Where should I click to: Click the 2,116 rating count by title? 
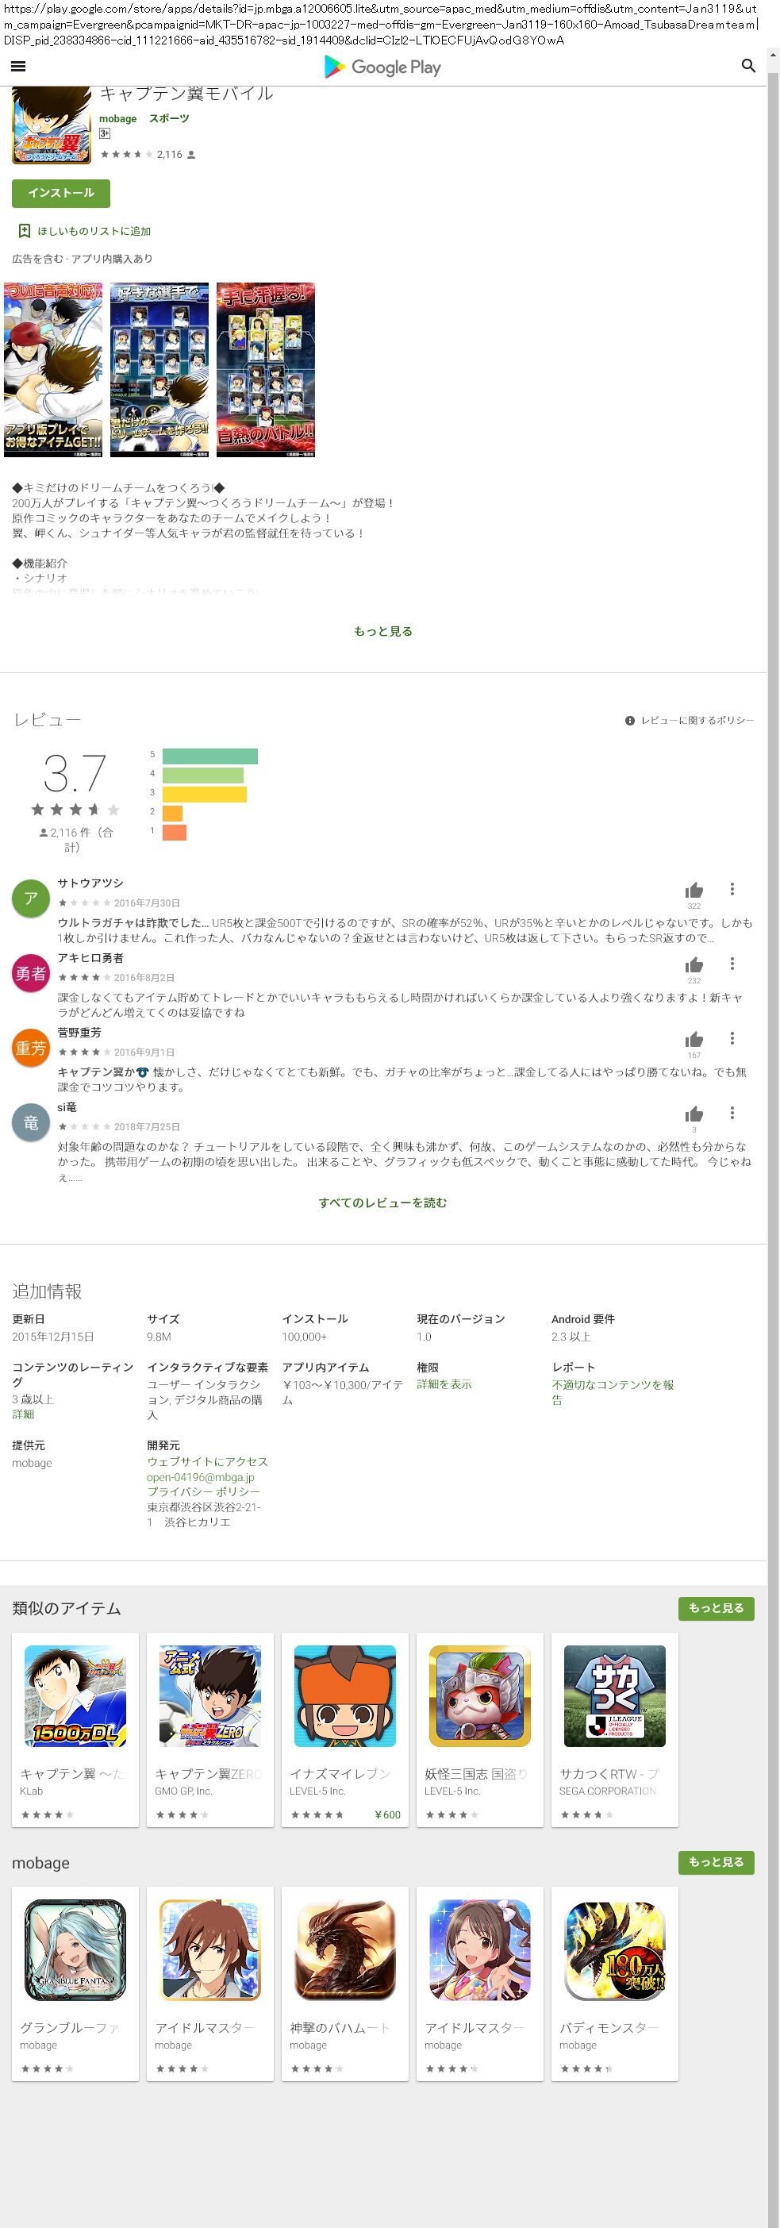[170, 155]
